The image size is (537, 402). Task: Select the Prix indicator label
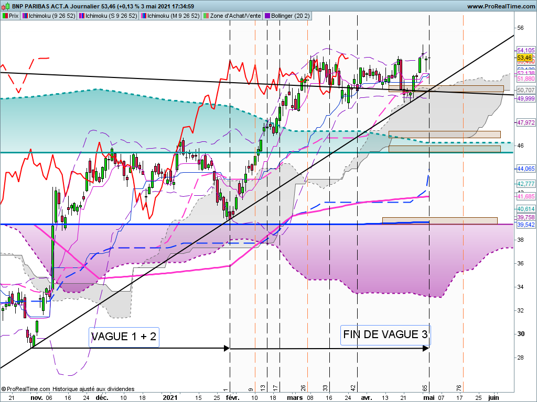pyautogui.click(x=11, y=16)
